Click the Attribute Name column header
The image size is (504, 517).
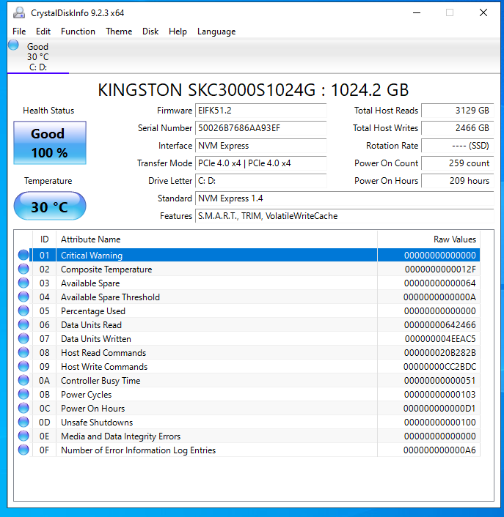(216, 239)
